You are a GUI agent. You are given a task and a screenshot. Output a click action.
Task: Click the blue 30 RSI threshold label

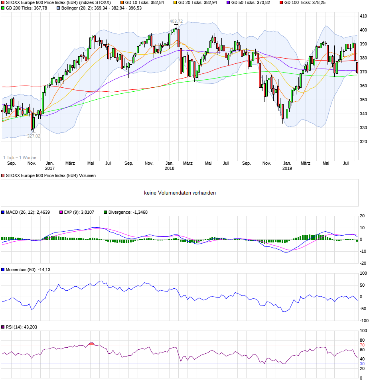click(362, 364)
